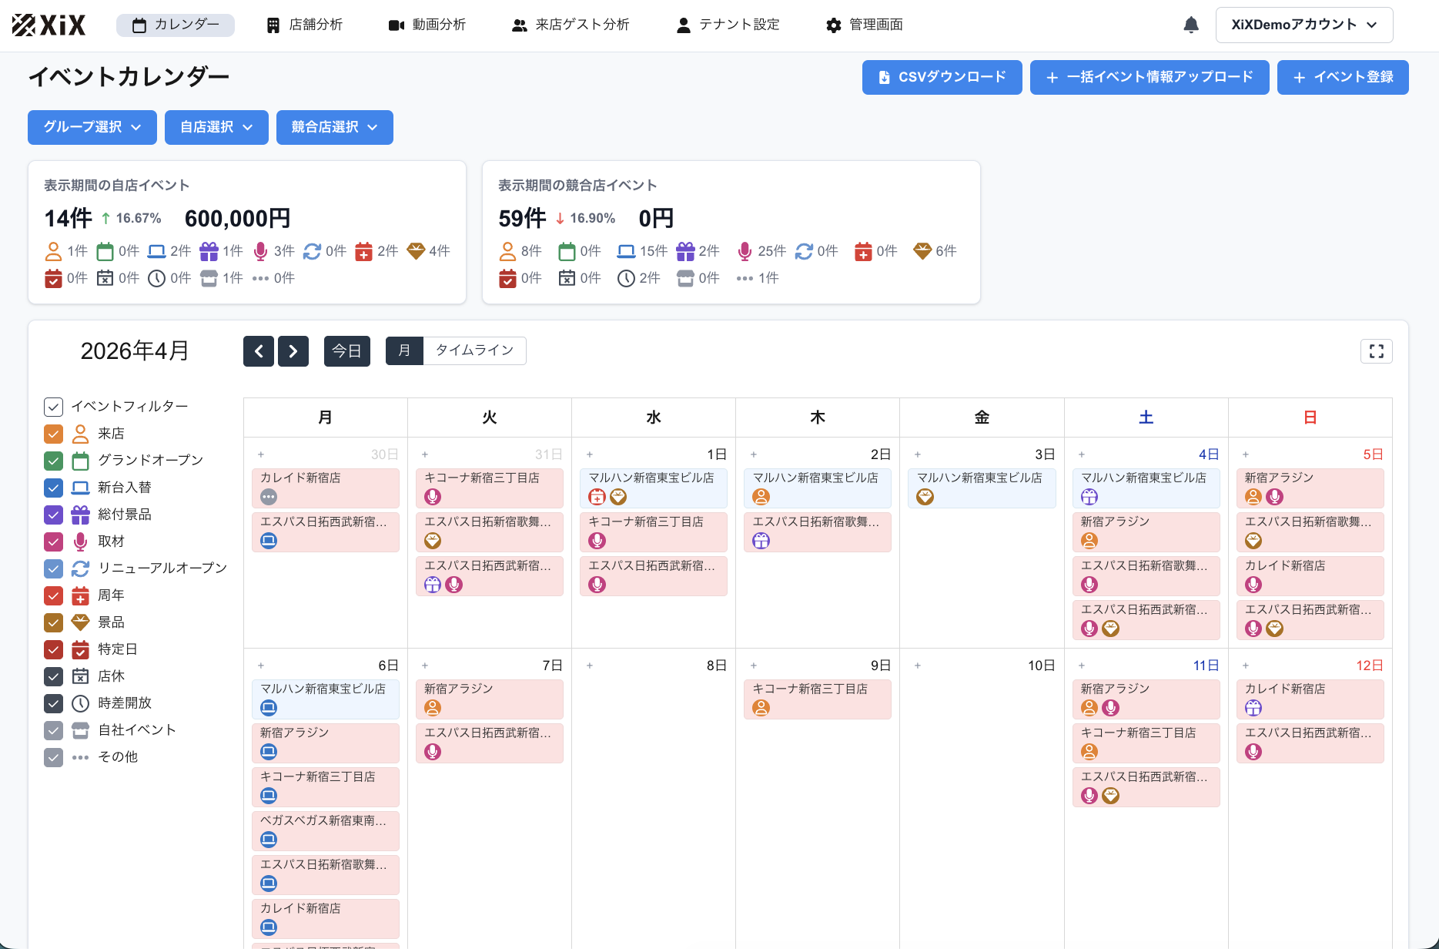Uncheck the 新台入替 filter checkbox
Viewport: 1439px width, 949px height.
point(53,488)
